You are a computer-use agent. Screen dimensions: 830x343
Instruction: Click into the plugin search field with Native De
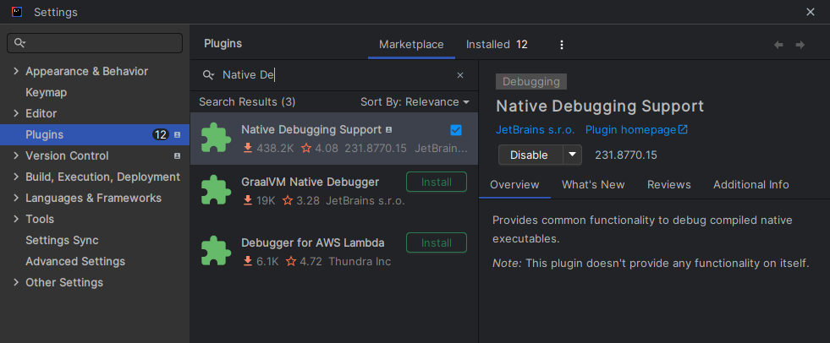point(333,75)
